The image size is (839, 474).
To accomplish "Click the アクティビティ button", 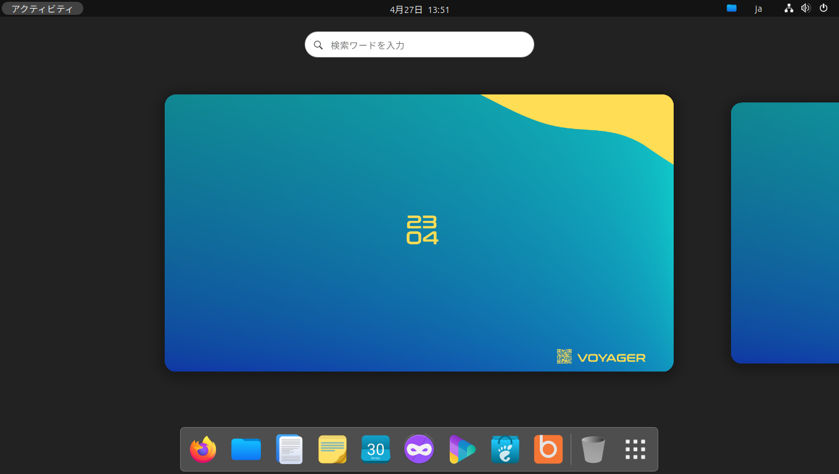I will 42,9.
